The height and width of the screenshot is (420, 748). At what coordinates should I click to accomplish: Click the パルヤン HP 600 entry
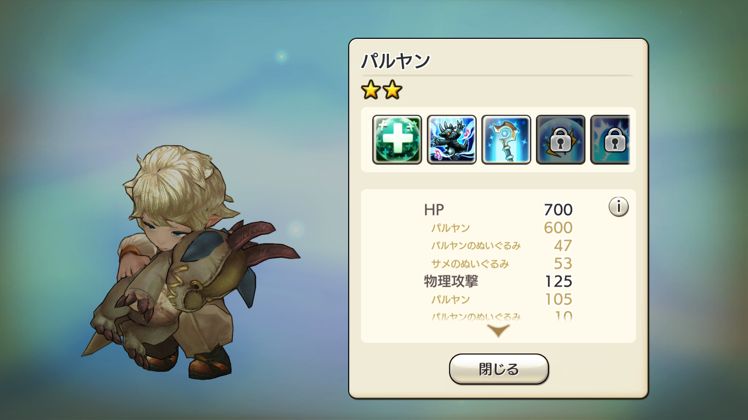point(501,228)
